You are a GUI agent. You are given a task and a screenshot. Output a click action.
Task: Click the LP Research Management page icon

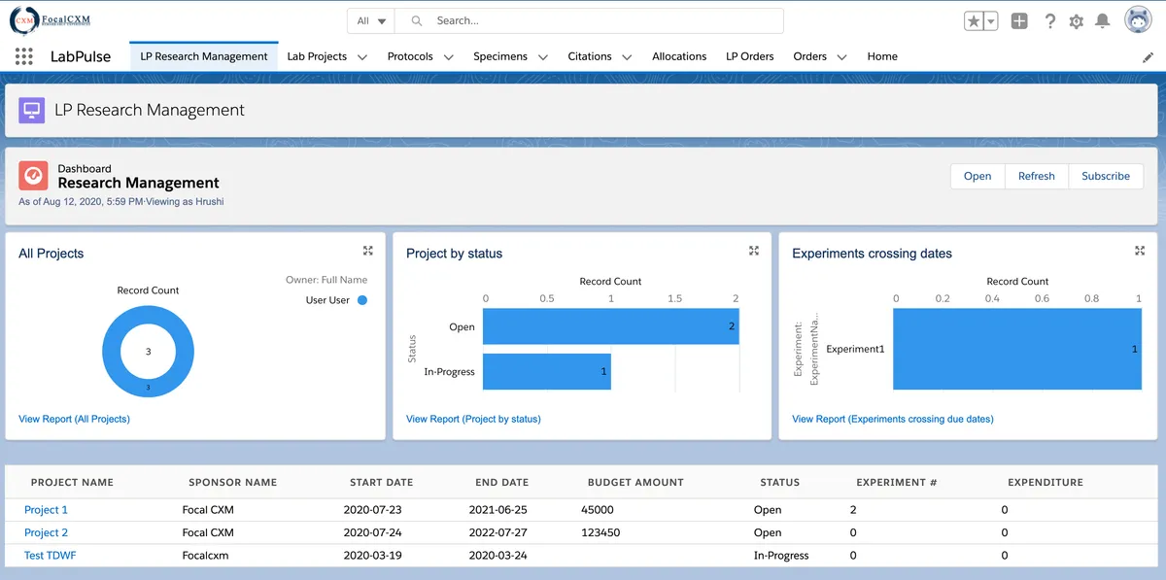tap(32, 110)
